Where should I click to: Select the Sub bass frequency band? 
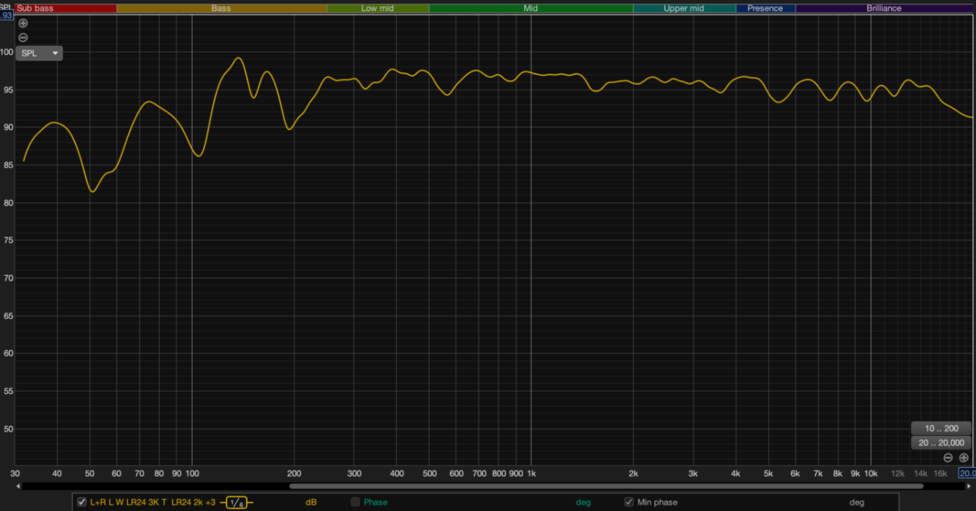click(66, 8)
